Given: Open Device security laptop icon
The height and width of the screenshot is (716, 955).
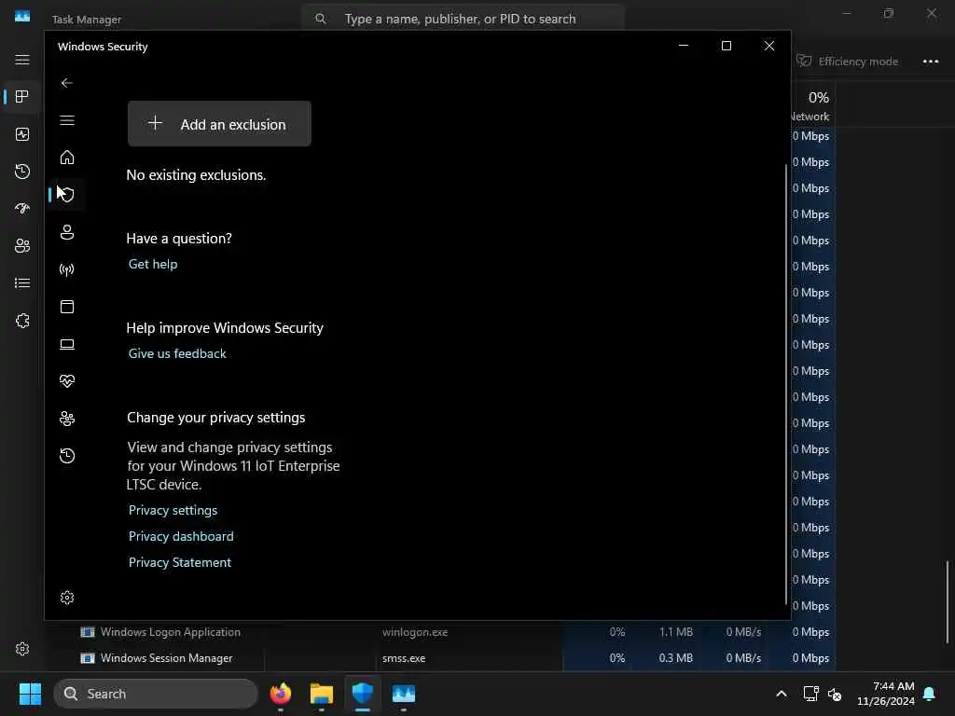Looking at the screenshot, I should tap(67, 344).
